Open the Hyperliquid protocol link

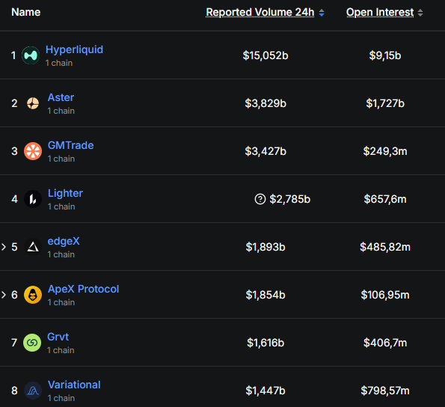(74, 49)
